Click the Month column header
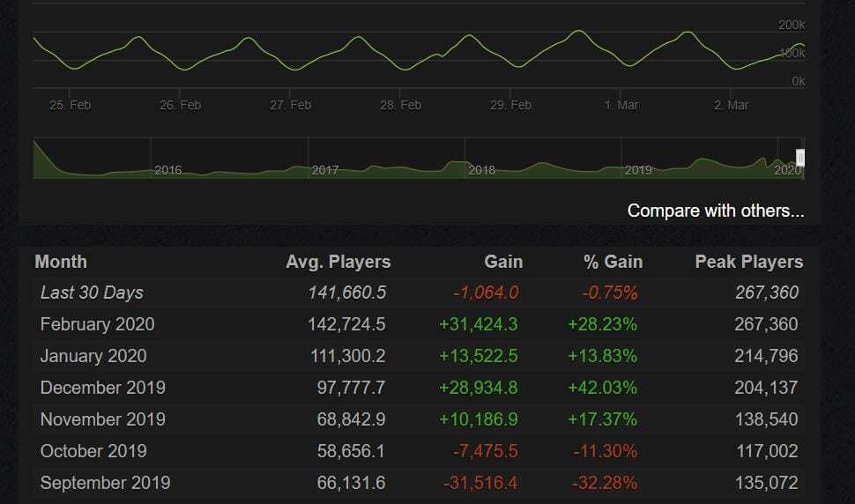The width and height of the screenshot is (855, 504). pyautogui.click(x=61, y=262)
